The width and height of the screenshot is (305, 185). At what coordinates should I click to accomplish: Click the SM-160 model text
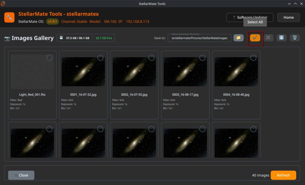(x=110, y=21)
